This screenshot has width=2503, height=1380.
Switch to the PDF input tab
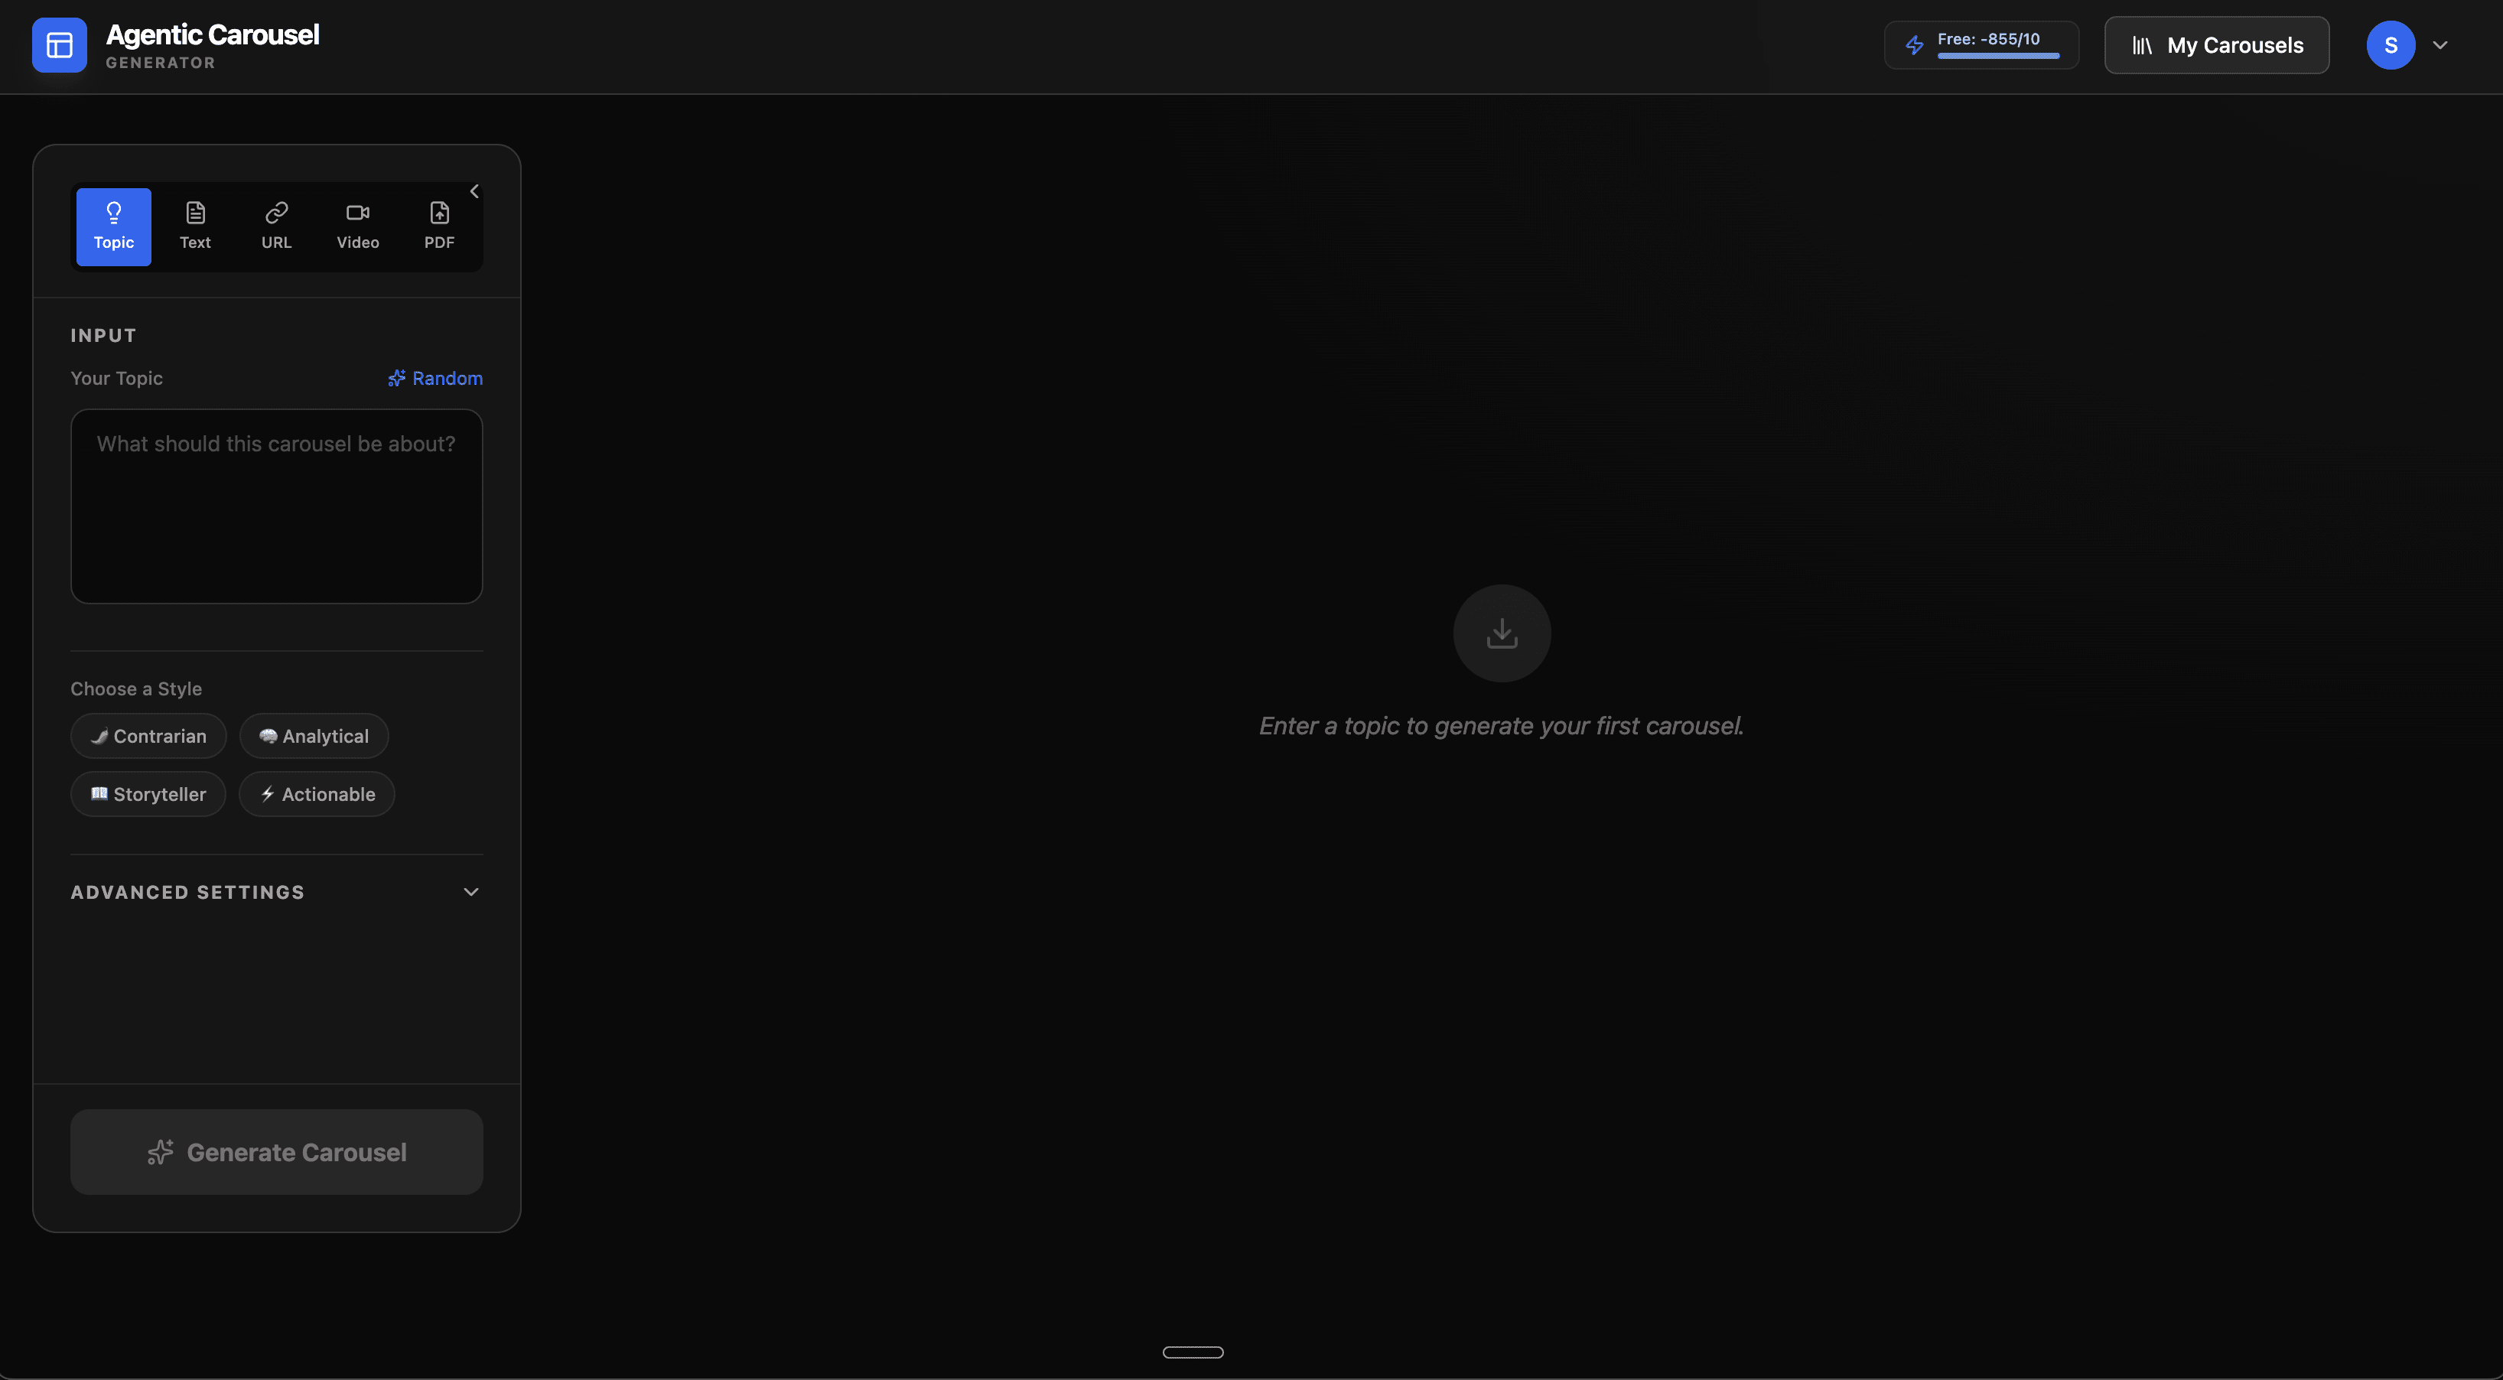pos(439,226)
